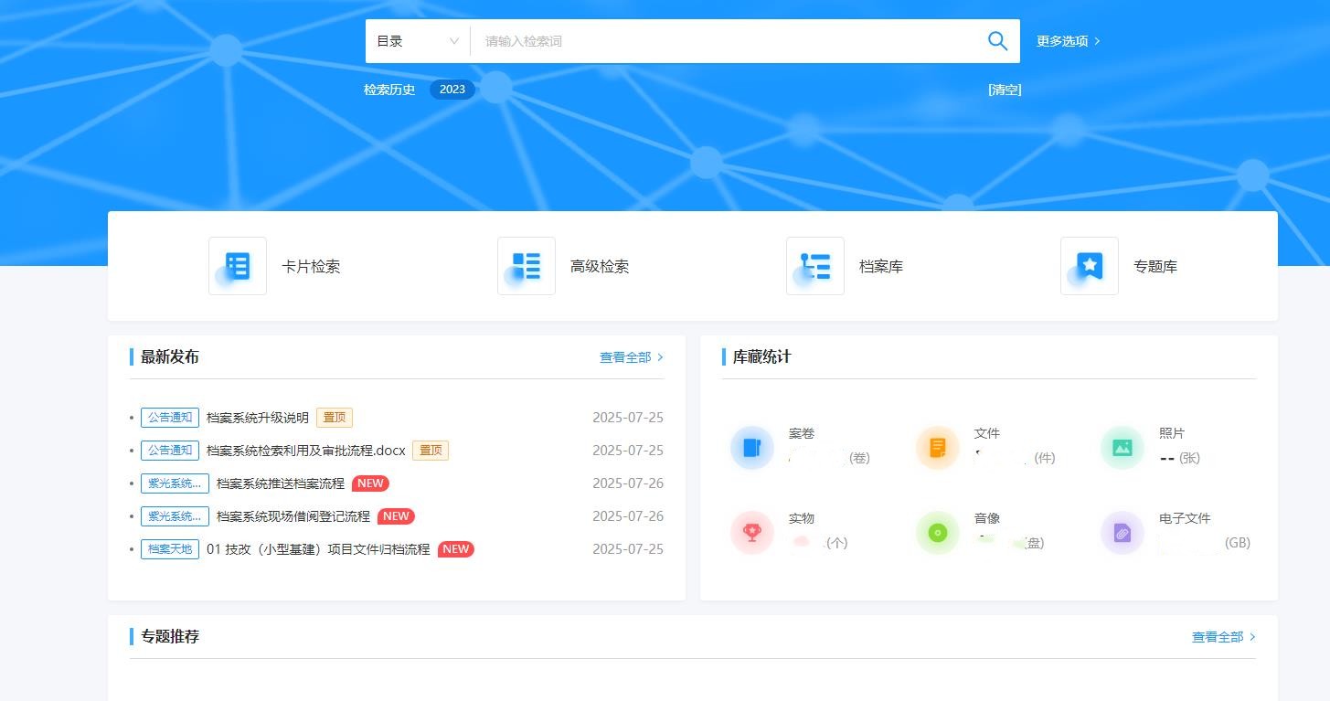Click the 实物 statistics icon
Image resolution: width=1330 pixels, height=701 pixels.
click(x=751, y=532)
